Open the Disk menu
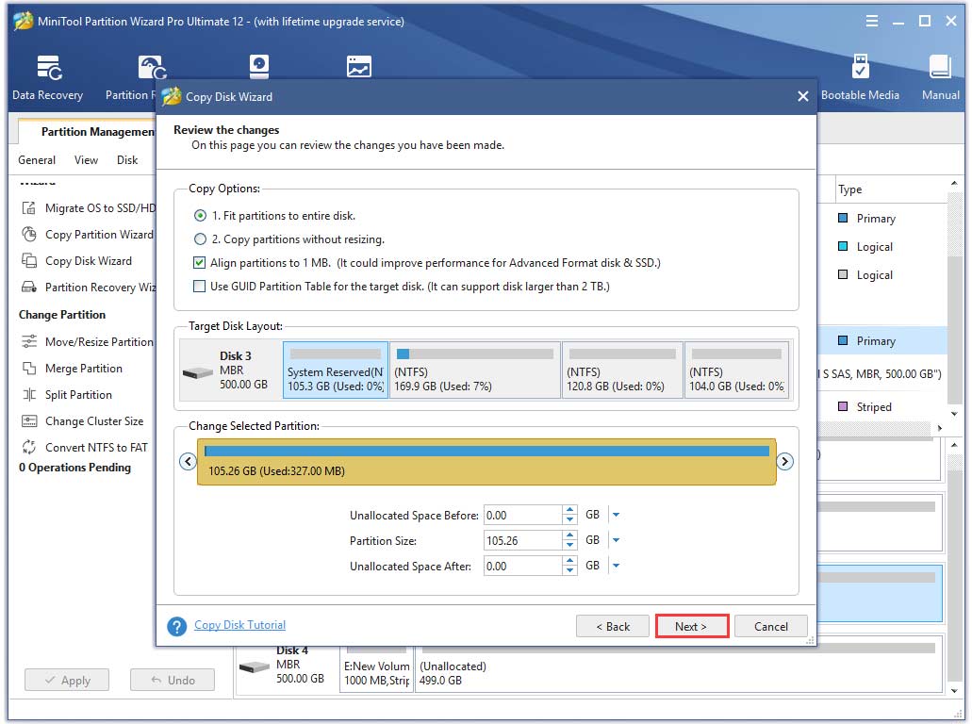The height and width of the screenshot is (724, 972). tap(127, 160)
